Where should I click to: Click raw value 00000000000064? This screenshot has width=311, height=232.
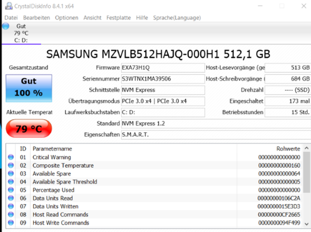click(279, 173)
